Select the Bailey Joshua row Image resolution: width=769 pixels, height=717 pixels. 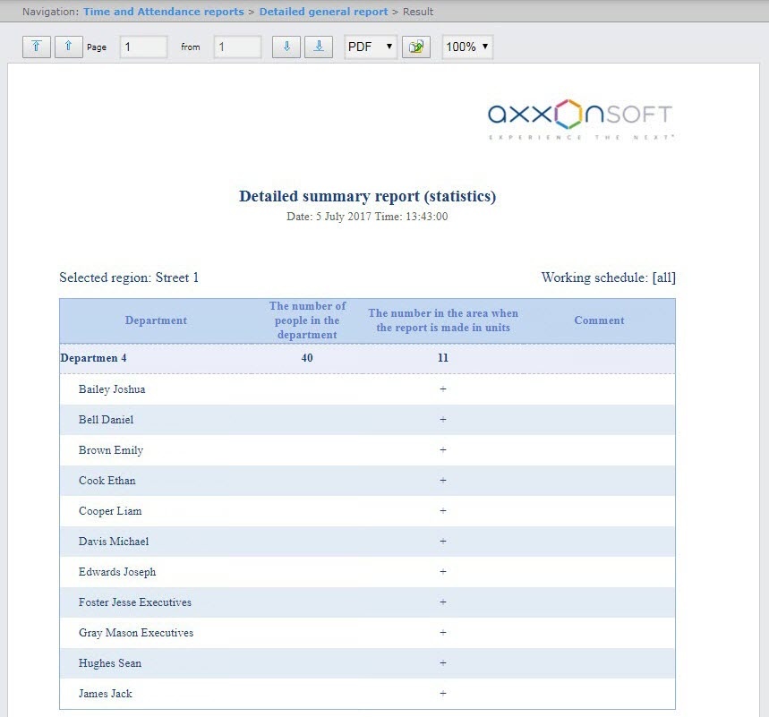(112, 389)
